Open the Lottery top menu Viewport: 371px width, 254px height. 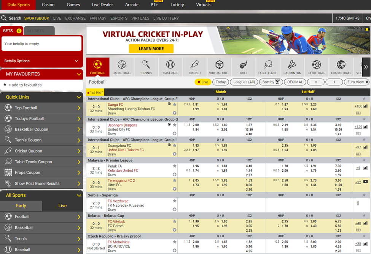pyautogui.click(x=177, y=5)
